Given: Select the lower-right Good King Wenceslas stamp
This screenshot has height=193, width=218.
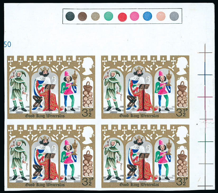Looking at the screenshot, I should (145, 156).
